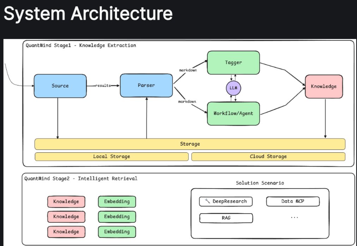The width and height of the screenshot is (357, 246).
Task: Select the Workflow/Agent node
Action: tap(234, 113)
